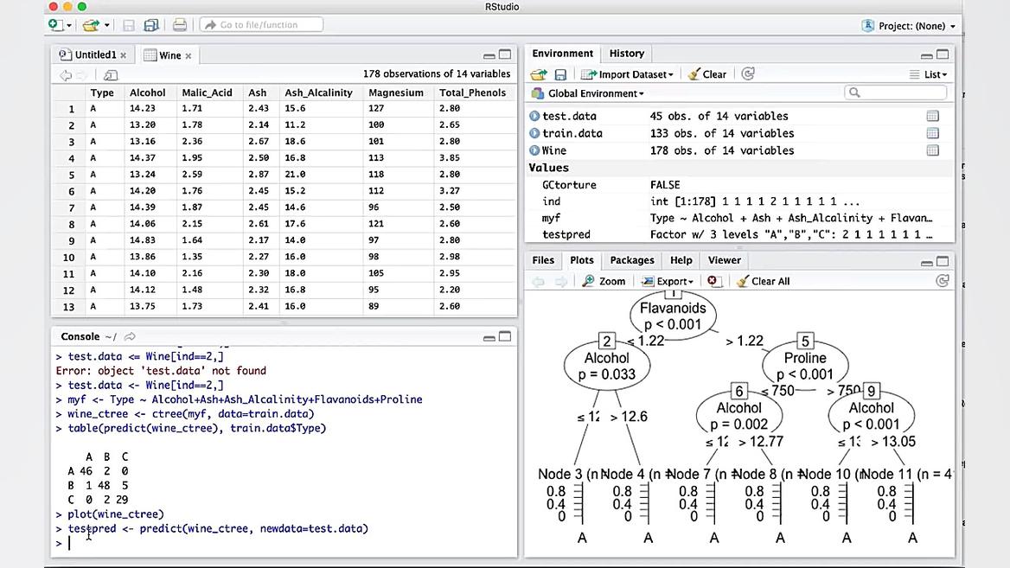Switch to the History tab
The image size is (1010, 568).
coord(626,53)
